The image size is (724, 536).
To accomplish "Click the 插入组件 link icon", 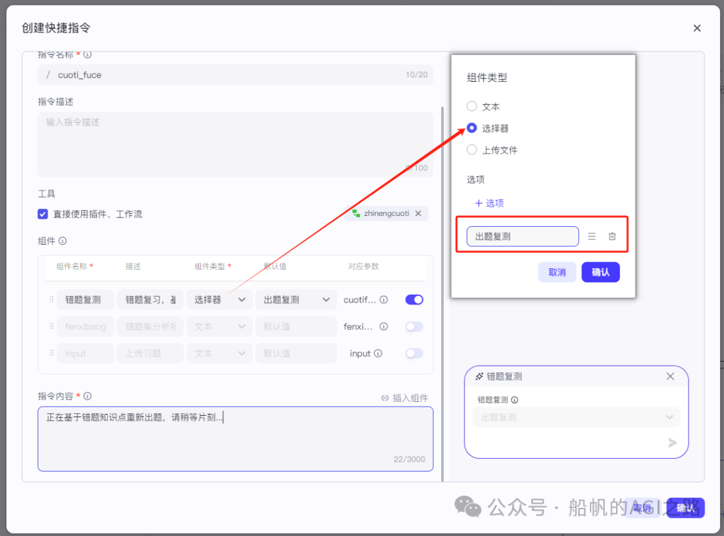I will pos(385,398).
